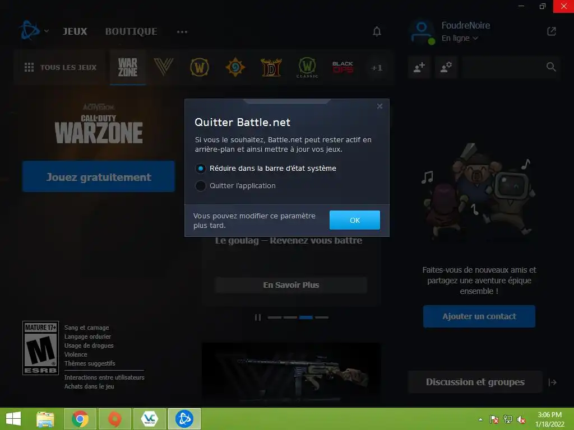
Task: Open the taskbar clock 3:06 PM
Action: click(549, 419)
